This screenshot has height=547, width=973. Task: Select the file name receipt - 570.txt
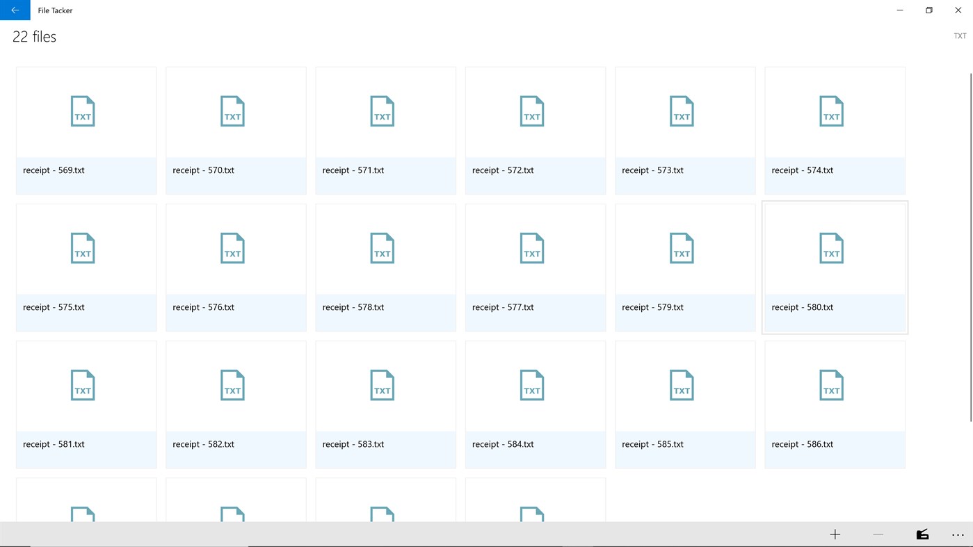(x=203, y=170)
